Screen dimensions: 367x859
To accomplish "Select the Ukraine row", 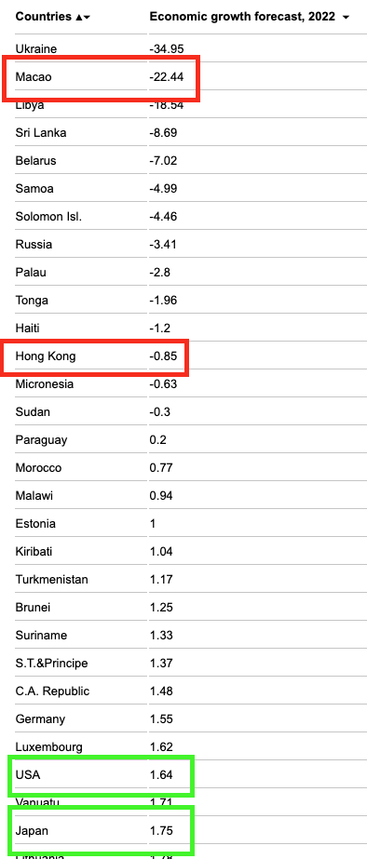I will (191, 48).
